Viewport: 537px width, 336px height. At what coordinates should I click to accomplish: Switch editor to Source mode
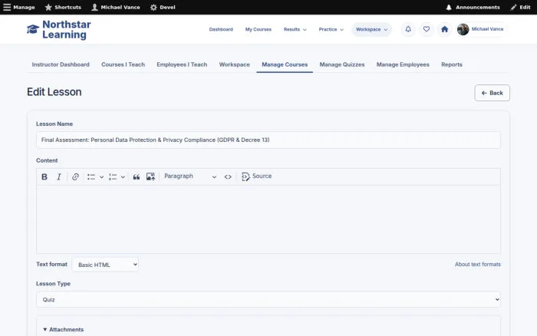click(x=257, y=176)
